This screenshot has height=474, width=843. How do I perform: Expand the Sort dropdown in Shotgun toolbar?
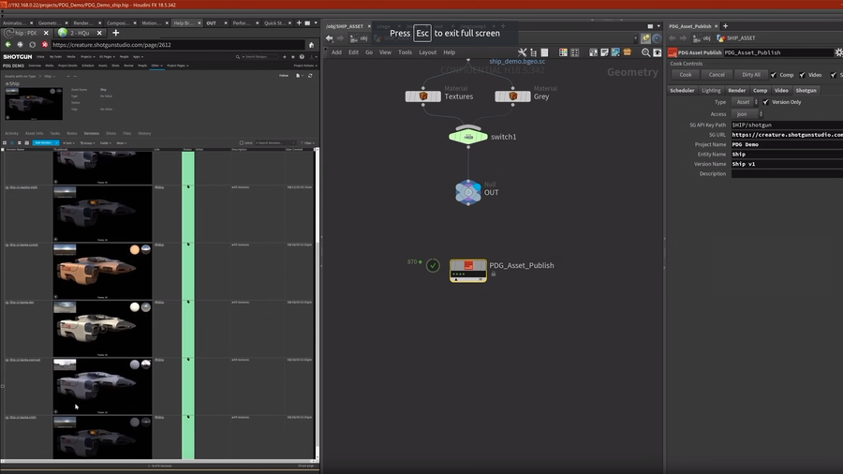click(69, 143)
